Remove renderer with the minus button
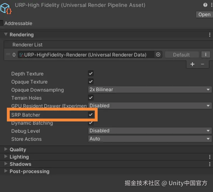This screenshot has width=213, height=192. click(203, 64)
